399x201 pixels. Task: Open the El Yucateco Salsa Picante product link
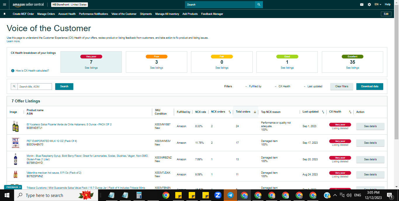point(69,124)
